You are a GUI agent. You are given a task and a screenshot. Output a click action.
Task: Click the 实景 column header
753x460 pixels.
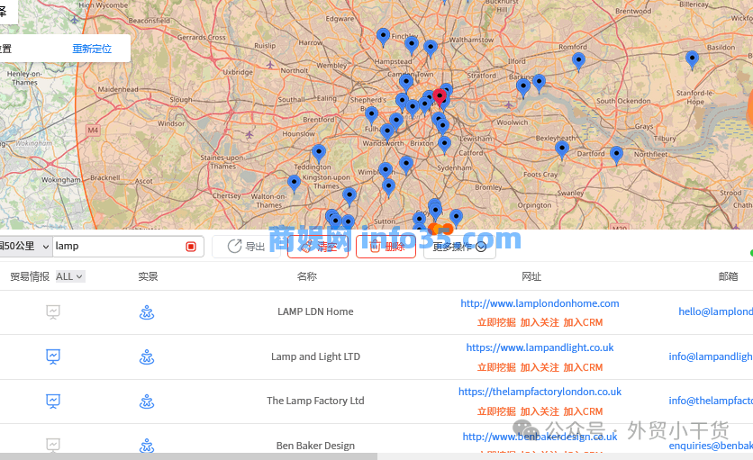(x=148, y=276)
